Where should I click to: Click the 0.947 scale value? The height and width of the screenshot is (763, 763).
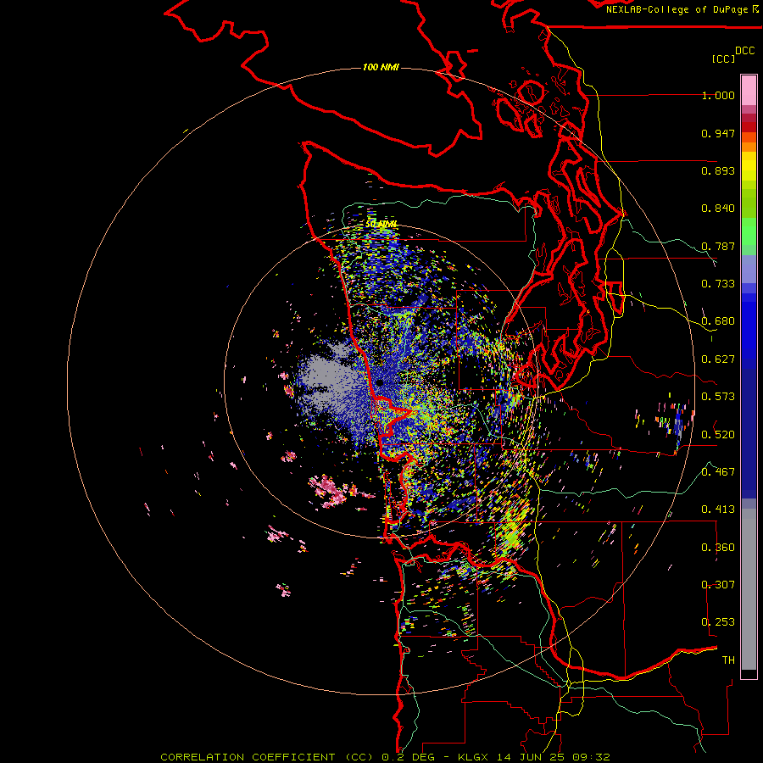718,133
